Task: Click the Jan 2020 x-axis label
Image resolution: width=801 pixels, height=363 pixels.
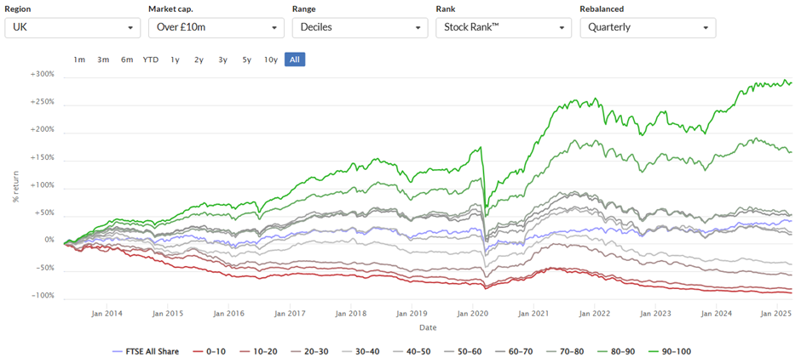Action: tap(473, 314)
